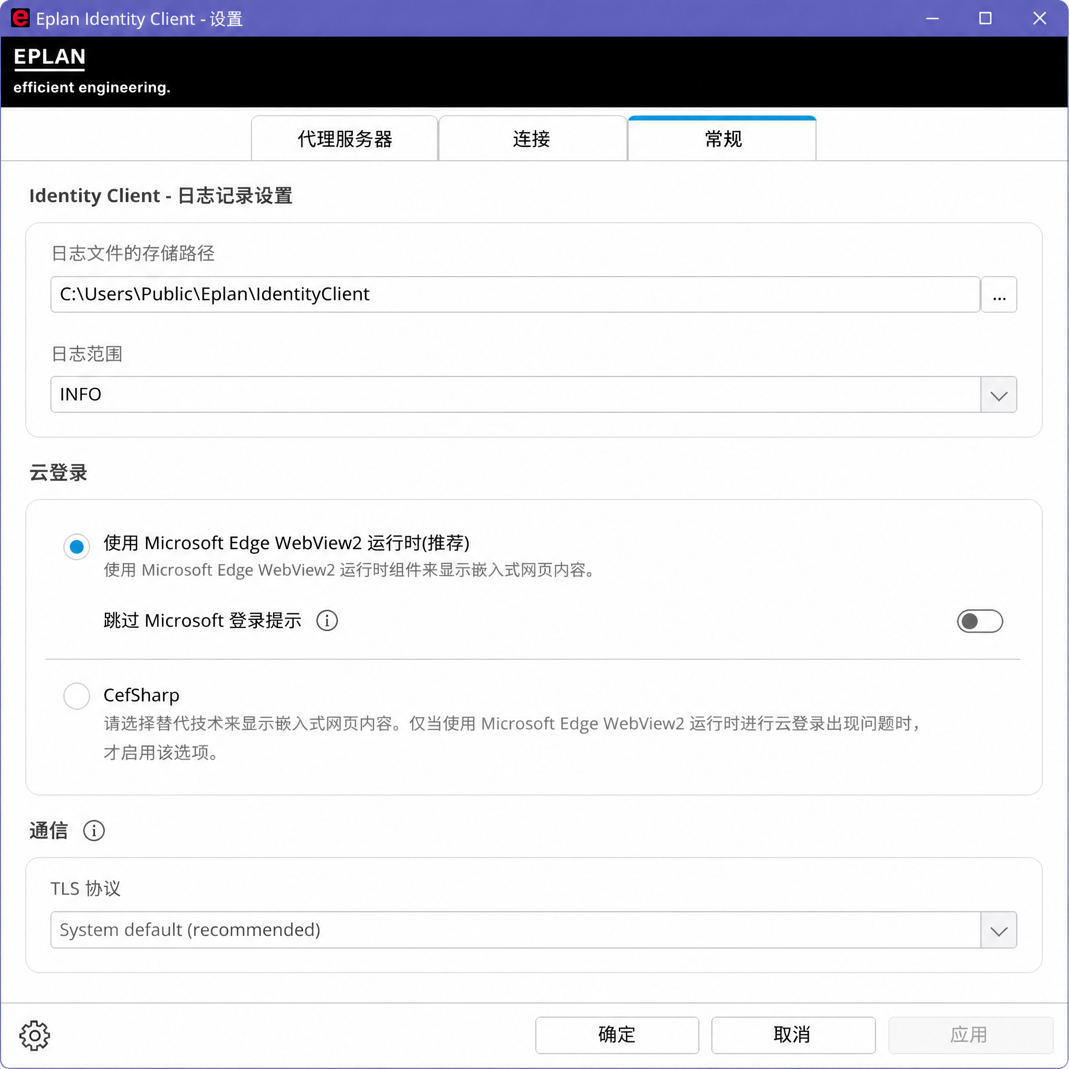Click Identity Client - 日志记录设置 heading

point(160,195)
